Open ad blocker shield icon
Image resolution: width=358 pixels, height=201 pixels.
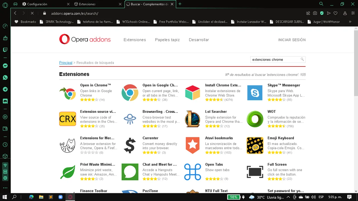pos(322,13)
